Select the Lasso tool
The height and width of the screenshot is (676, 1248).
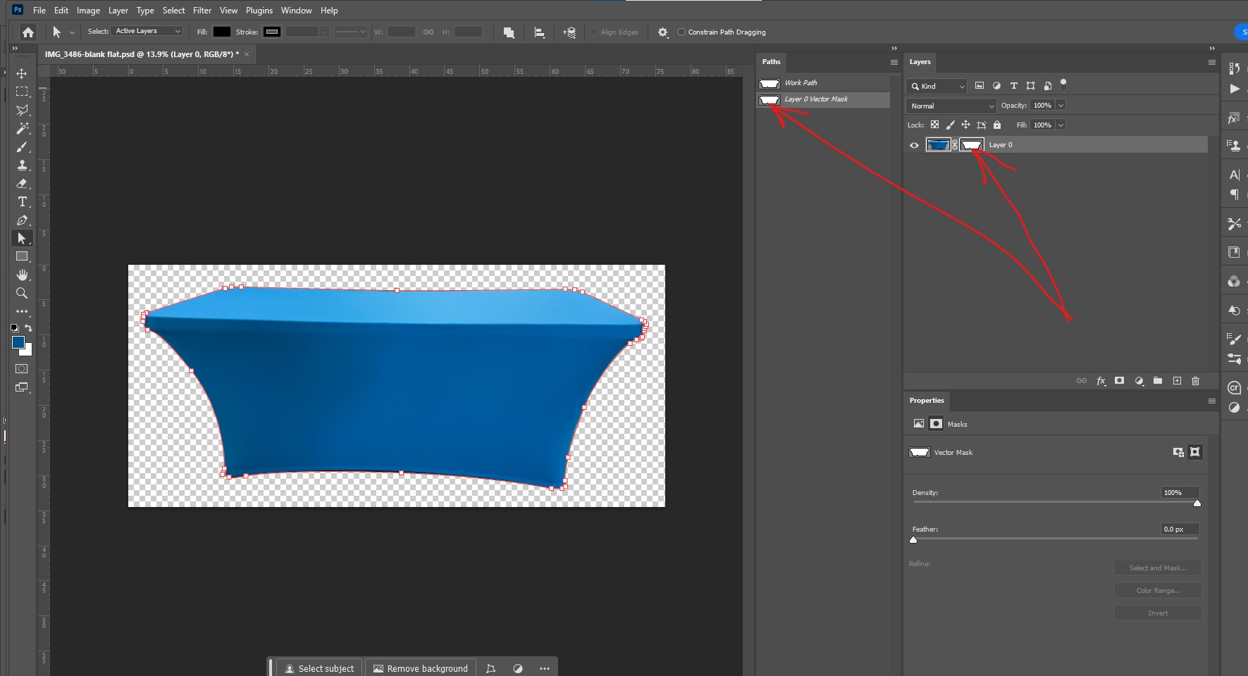pyautogui.click(x=22, y=111)
